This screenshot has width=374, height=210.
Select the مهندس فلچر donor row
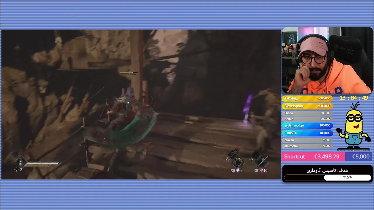307,125
